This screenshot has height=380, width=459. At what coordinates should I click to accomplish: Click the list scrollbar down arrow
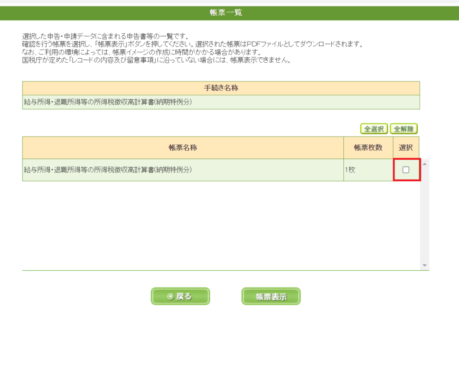[424, 265]
